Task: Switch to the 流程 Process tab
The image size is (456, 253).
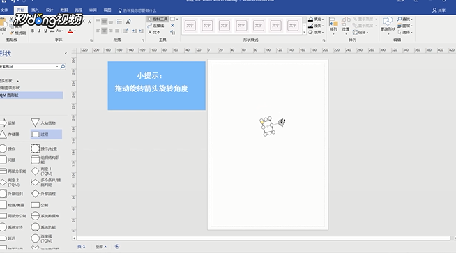Action: tap(79, 10)
